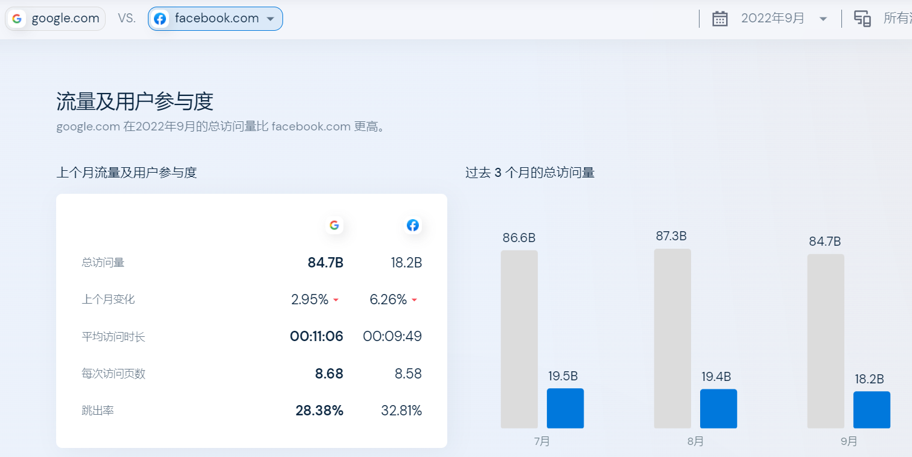Click the red down arrow next to 6.26%
Image resolution: width=912 pixels, height=457 pixels.
click(415, 300)
